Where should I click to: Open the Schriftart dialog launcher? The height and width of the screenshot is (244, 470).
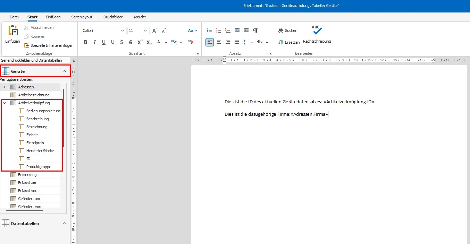(198, 53)
